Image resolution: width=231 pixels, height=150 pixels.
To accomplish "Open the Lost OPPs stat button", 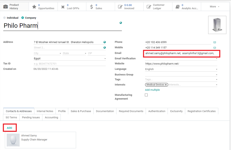I will tap(72, 7).
